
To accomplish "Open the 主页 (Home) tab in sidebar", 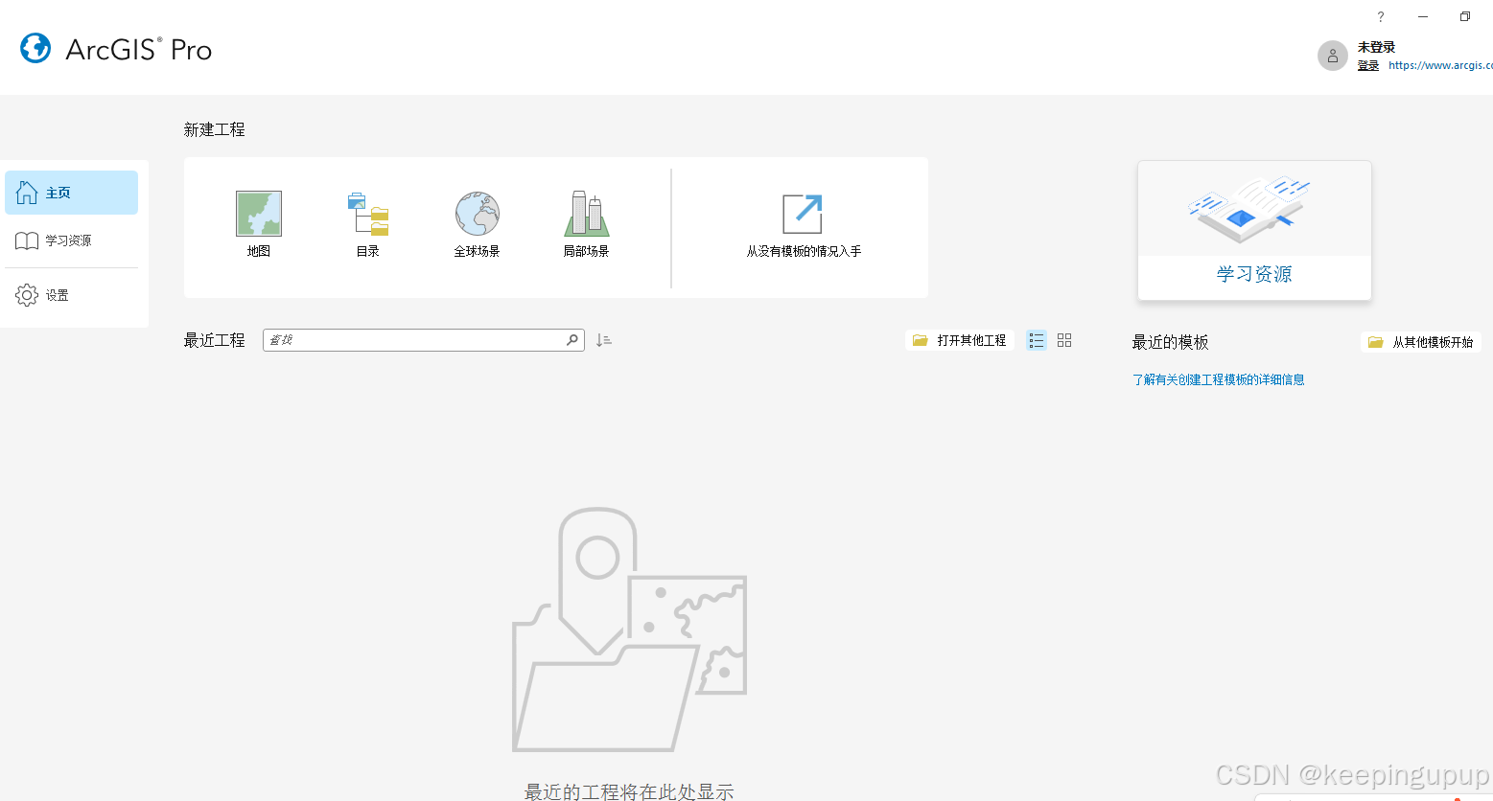I will tap(72, 193).
